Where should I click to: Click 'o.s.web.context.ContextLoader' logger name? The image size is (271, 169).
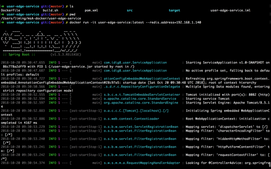coord(131,119)
